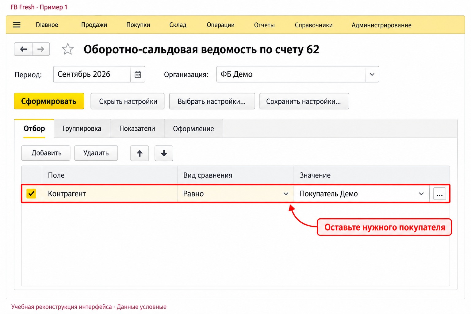Select the Контрагент field cell

tap(109, 194)
